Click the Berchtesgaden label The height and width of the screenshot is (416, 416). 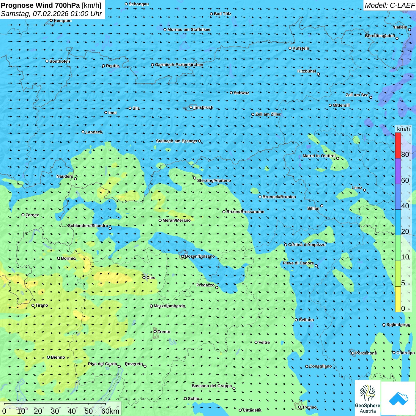[380, 36]
